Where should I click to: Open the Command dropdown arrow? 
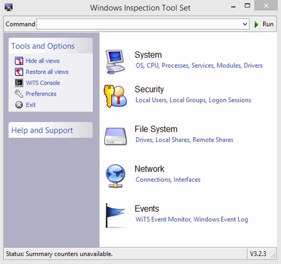click(245, 24)
